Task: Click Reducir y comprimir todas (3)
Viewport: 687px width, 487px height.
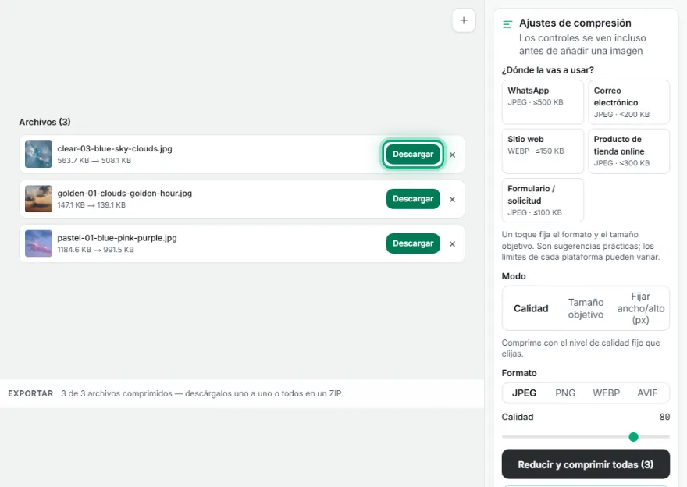Action: click(586, 464)
